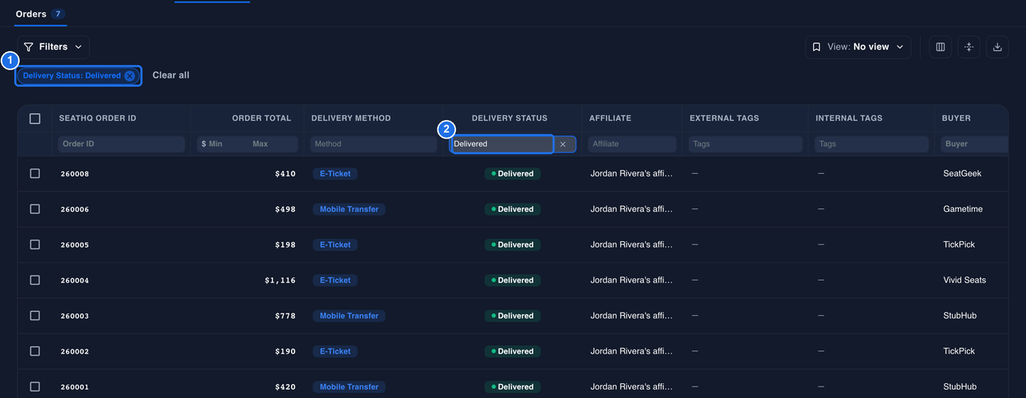Open order 260002
The height and width of the screenshot is (398, 1026).
point(75,351)
